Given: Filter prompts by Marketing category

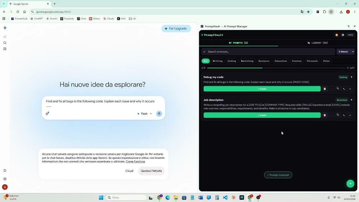Looking at the screenshot, I should coord(247,61).
